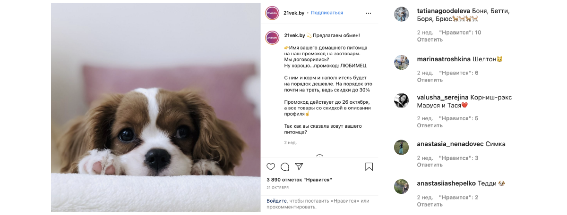View tatianagoodeleva profile picture

(x=401, y=14)
